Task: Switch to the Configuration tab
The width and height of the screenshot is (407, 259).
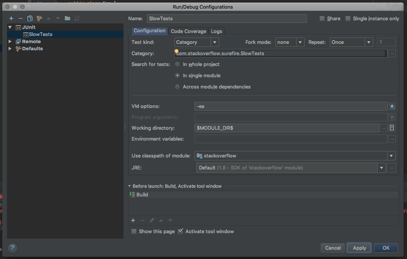Action: point(150,31)
